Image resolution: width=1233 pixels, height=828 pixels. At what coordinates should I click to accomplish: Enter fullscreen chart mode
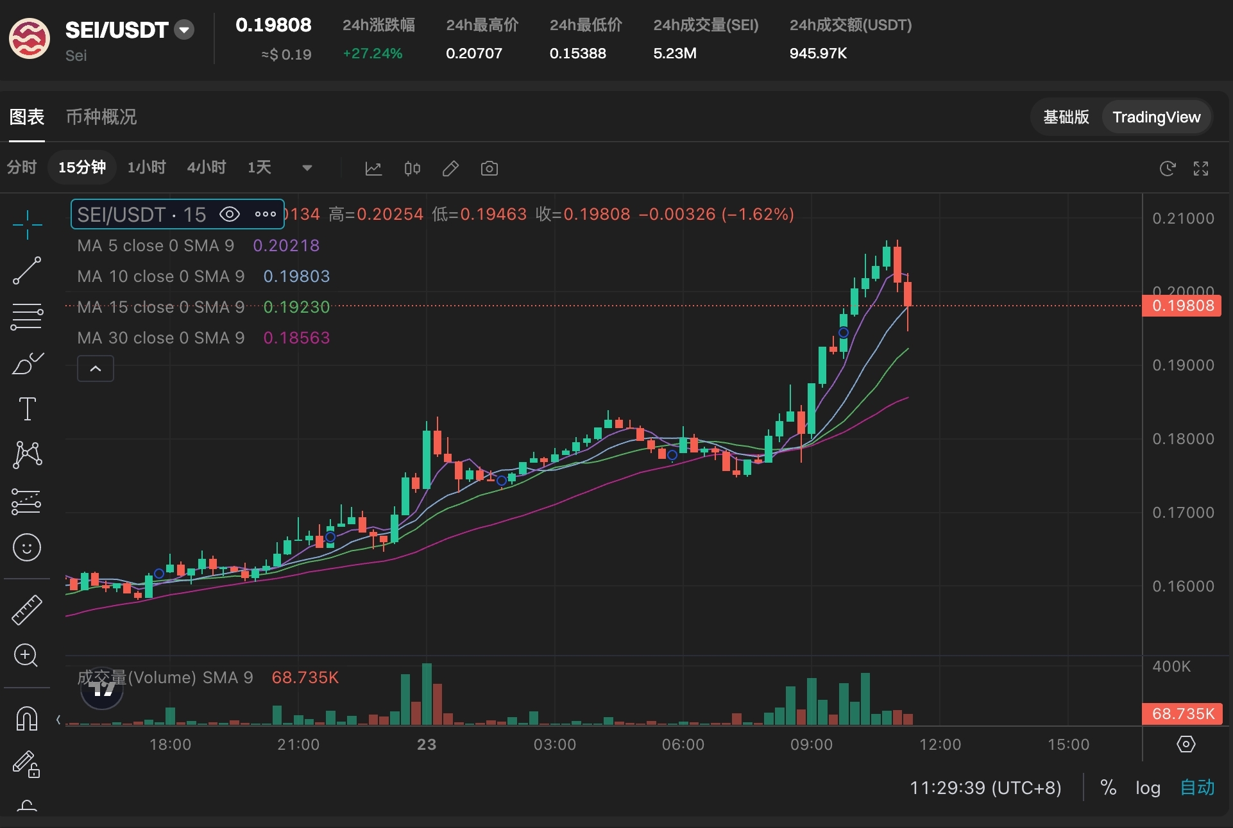[x=1201, y=169]
